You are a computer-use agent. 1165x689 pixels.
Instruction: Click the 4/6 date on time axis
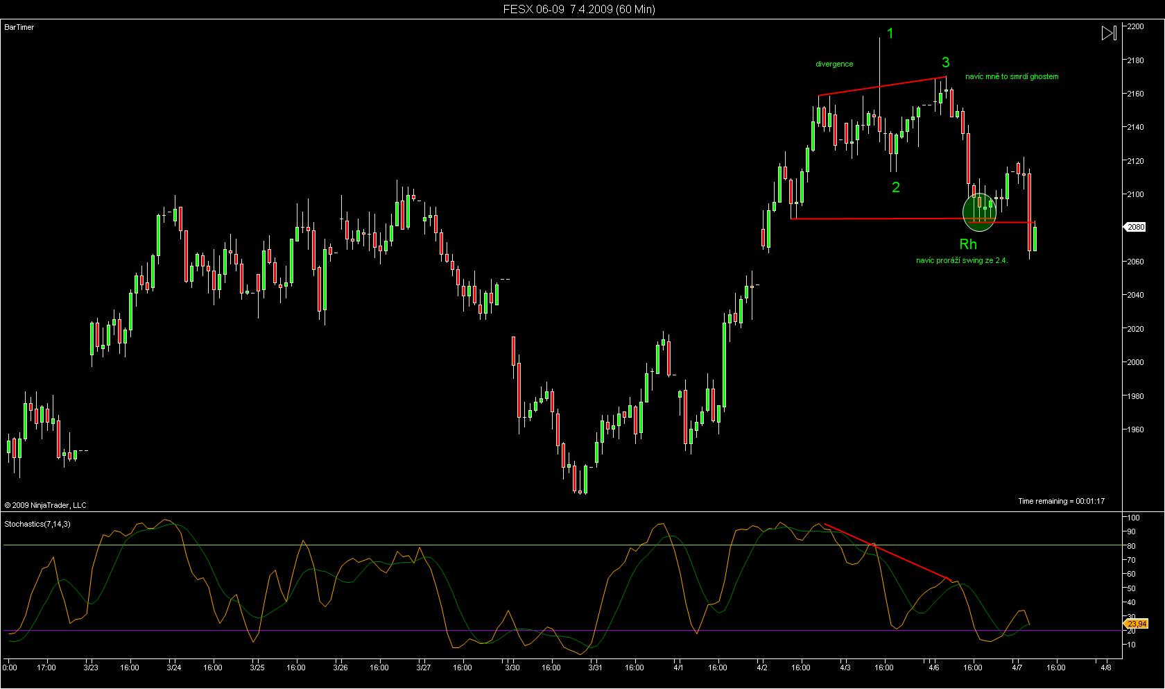pyautogui.click(x=933, y=668)
